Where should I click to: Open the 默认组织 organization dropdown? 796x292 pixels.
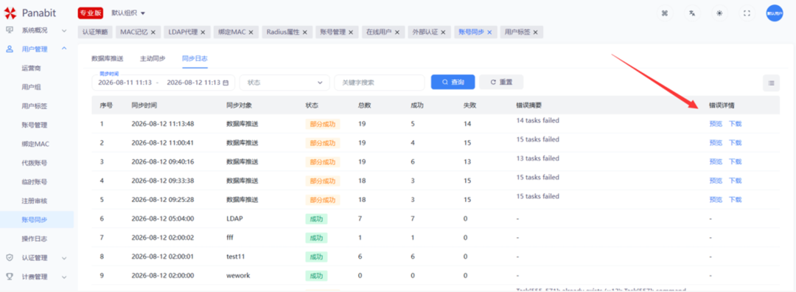tap(128, 13)
